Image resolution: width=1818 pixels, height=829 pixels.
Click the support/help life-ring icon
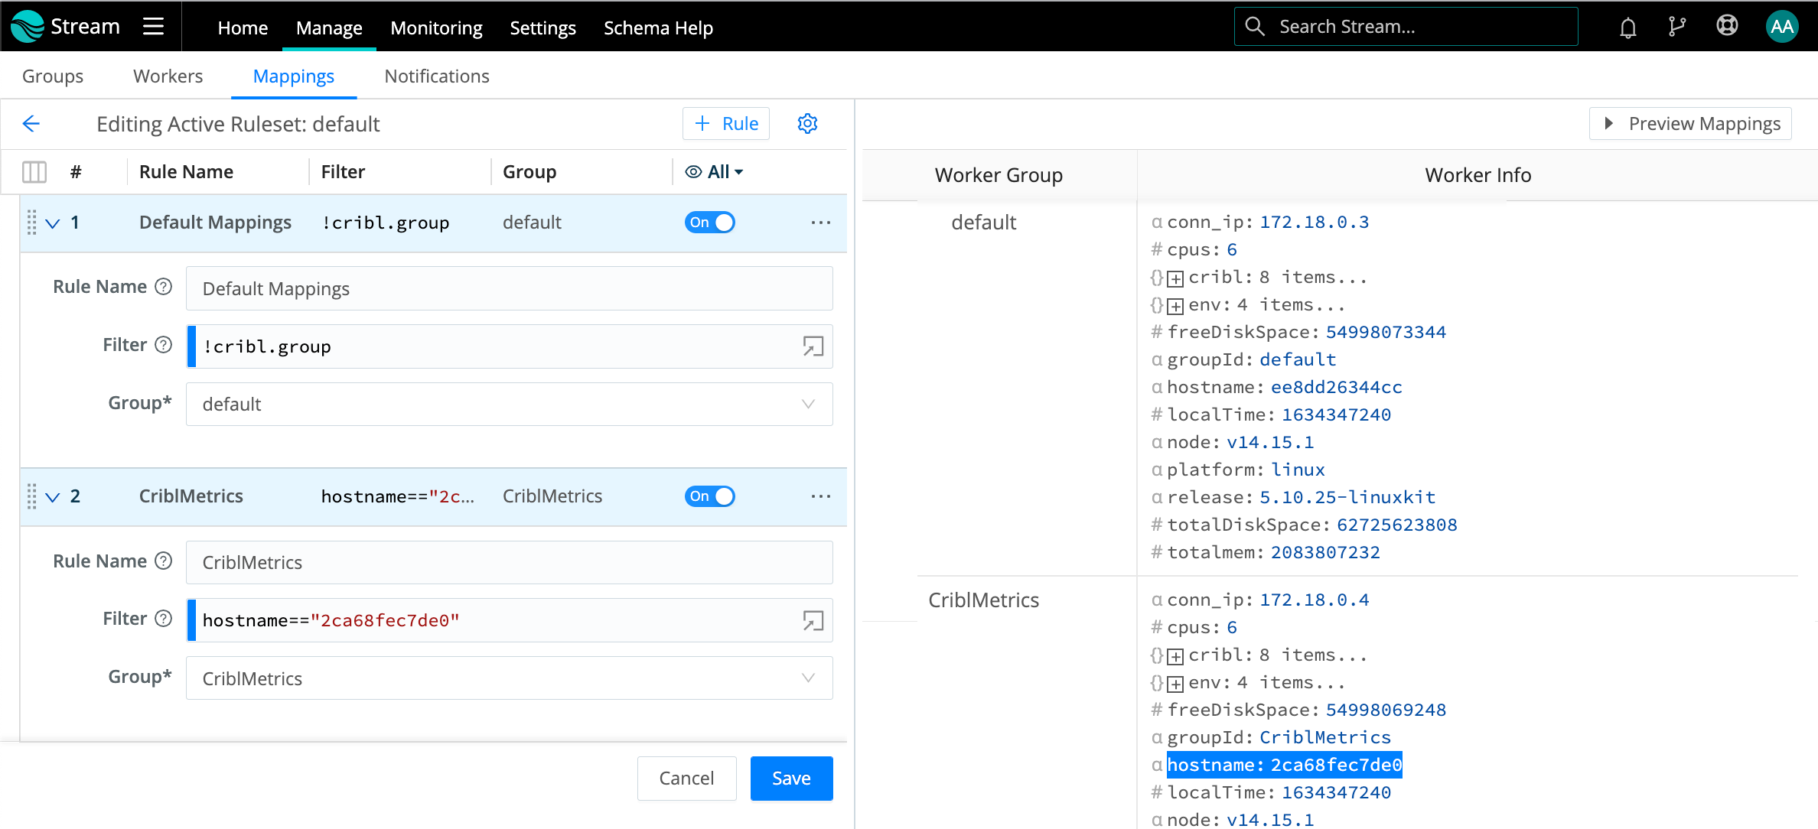[x=1727, y=25]
